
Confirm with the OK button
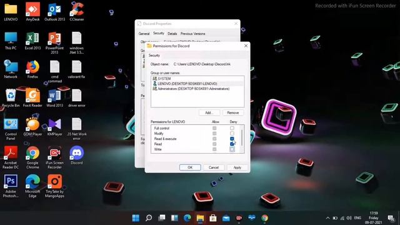tap(190, 167)
